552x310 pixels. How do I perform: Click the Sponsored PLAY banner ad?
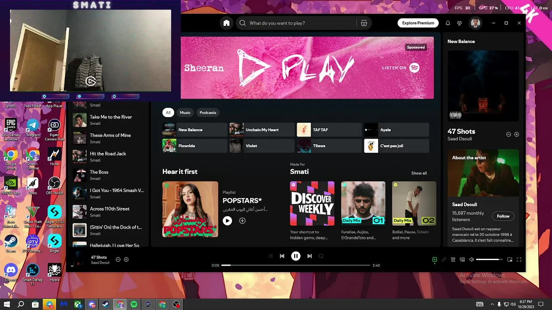click(307, 68)
